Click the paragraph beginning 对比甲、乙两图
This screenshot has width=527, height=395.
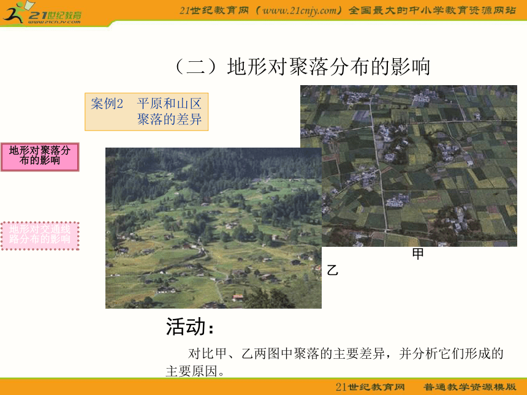[x=335, y=363]
